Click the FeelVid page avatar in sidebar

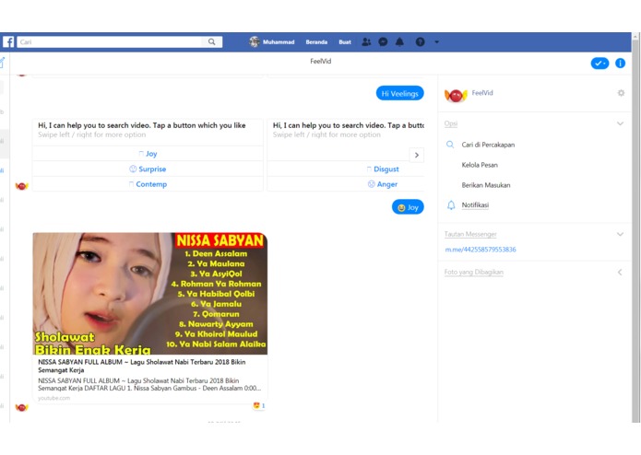click(x=456, y=96)
